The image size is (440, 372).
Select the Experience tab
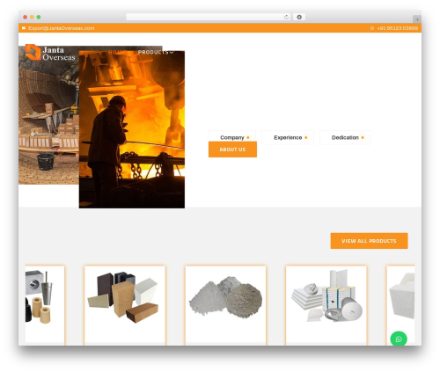point(288,137)
